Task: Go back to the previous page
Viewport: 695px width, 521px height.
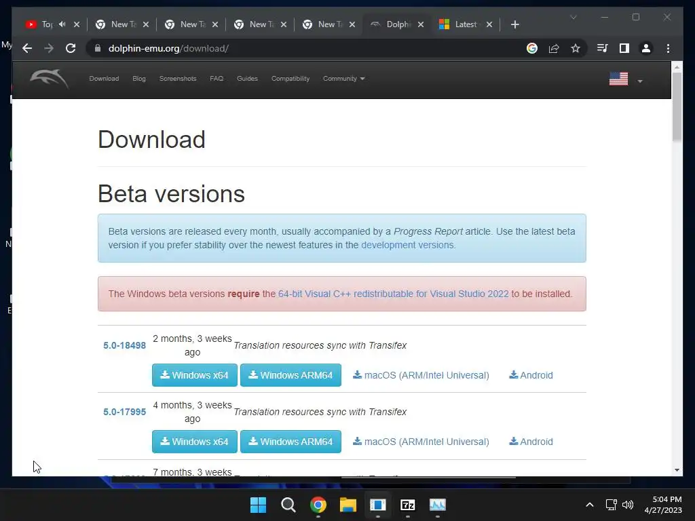Action: pos(27,48)
